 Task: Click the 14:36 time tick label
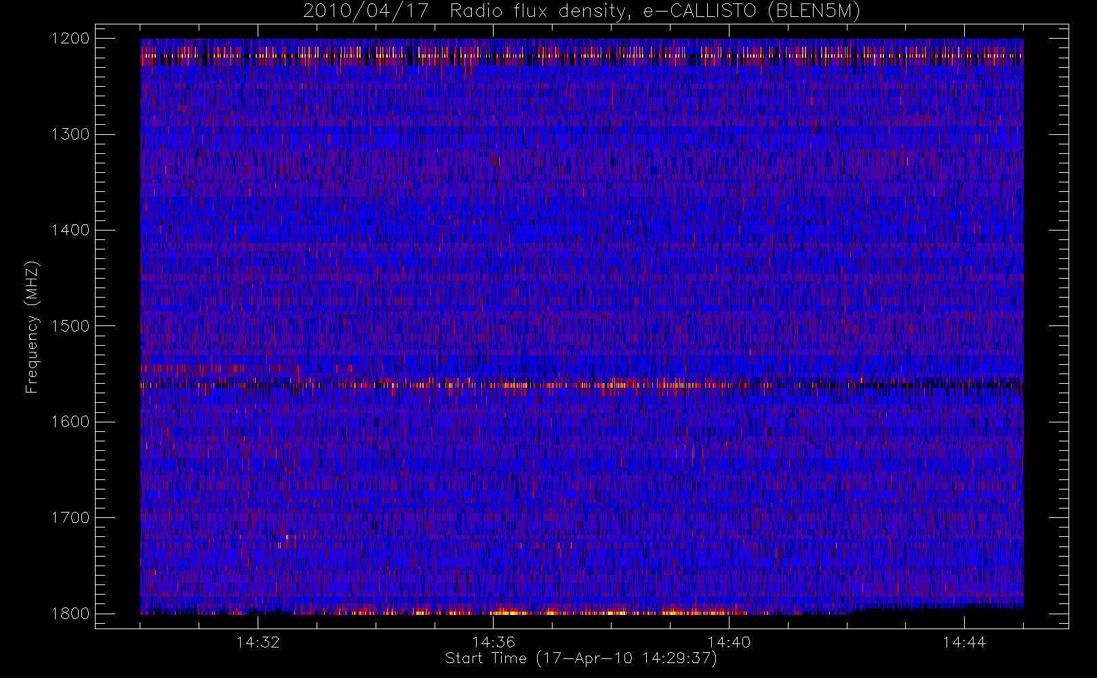[494, 641]
